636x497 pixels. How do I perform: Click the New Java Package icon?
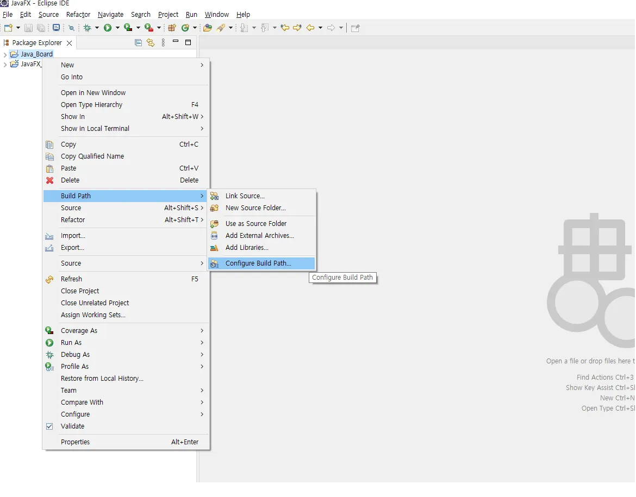(x=172, y=28)
